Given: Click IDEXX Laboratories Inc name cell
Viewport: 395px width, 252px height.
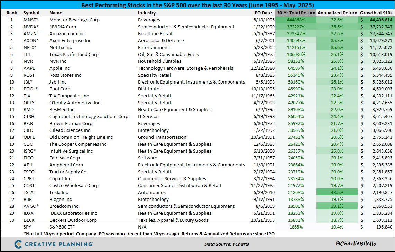Looking at the screenshot, I should [x=73, y=213].
